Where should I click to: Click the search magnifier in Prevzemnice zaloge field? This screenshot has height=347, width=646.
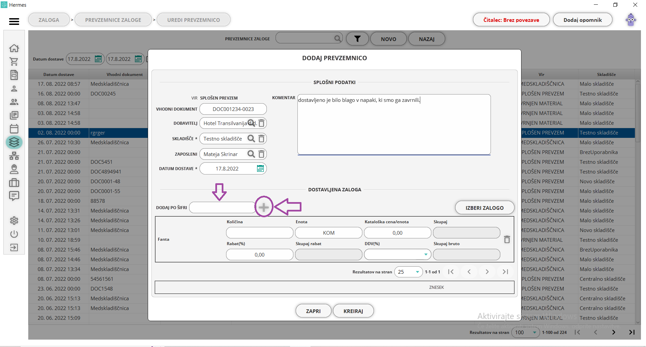(x=337, y=38)
